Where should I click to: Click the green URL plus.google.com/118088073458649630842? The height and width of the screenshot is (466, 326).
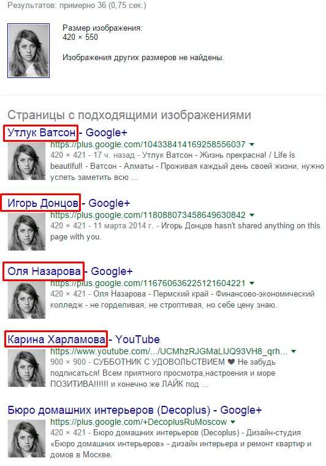click(148, 215)
